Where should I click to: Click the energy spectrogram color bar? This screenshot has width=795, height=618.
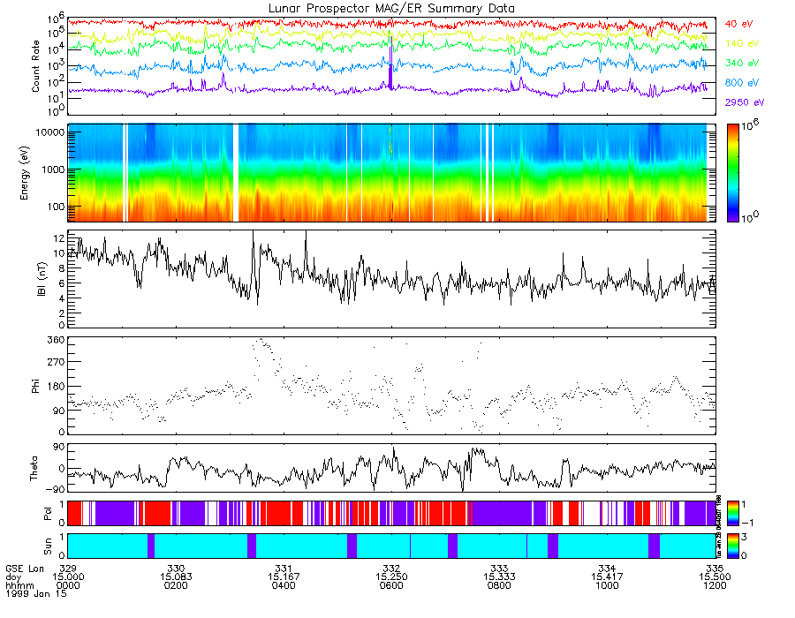click(x=732, y=173)
